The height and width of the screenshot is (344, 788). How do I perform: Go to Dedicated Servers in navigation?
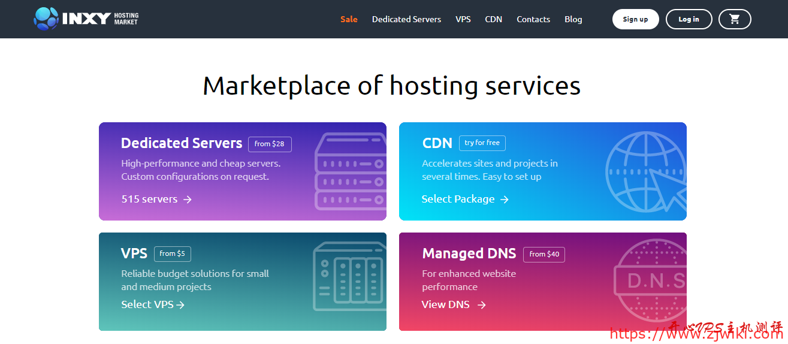point(406,19)
